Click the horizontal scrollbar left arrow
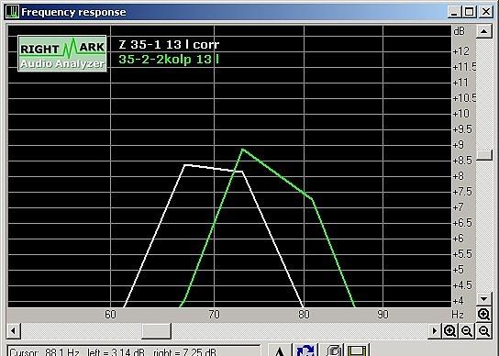The width and height of the screenshot is (499, 356). [x=13, y=331]
